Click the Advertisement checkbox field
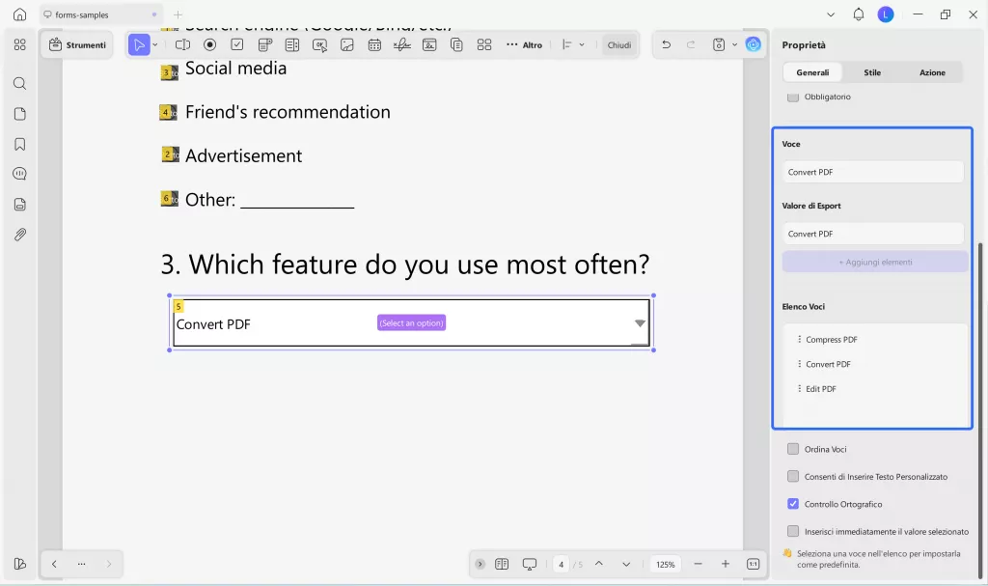988x586 pixels. pos(170,154)
